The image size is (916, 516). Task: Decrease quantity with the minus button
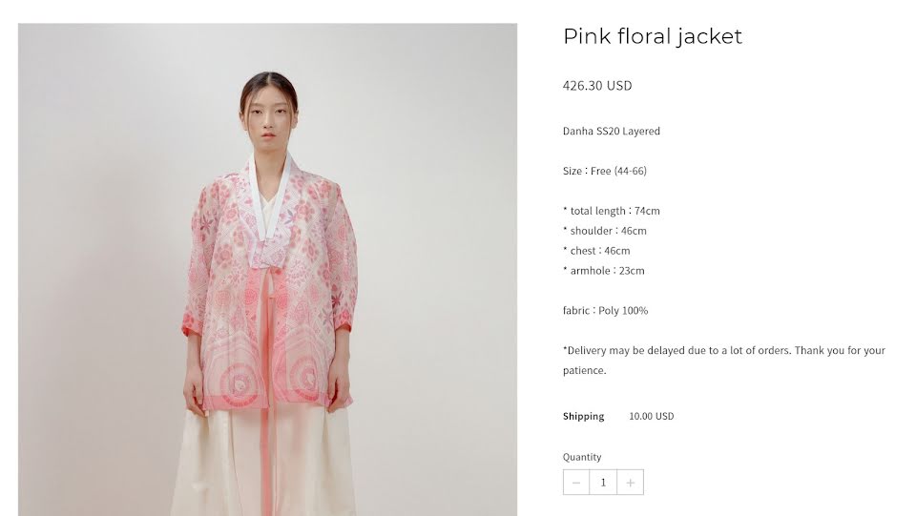(x=576, y=483)
